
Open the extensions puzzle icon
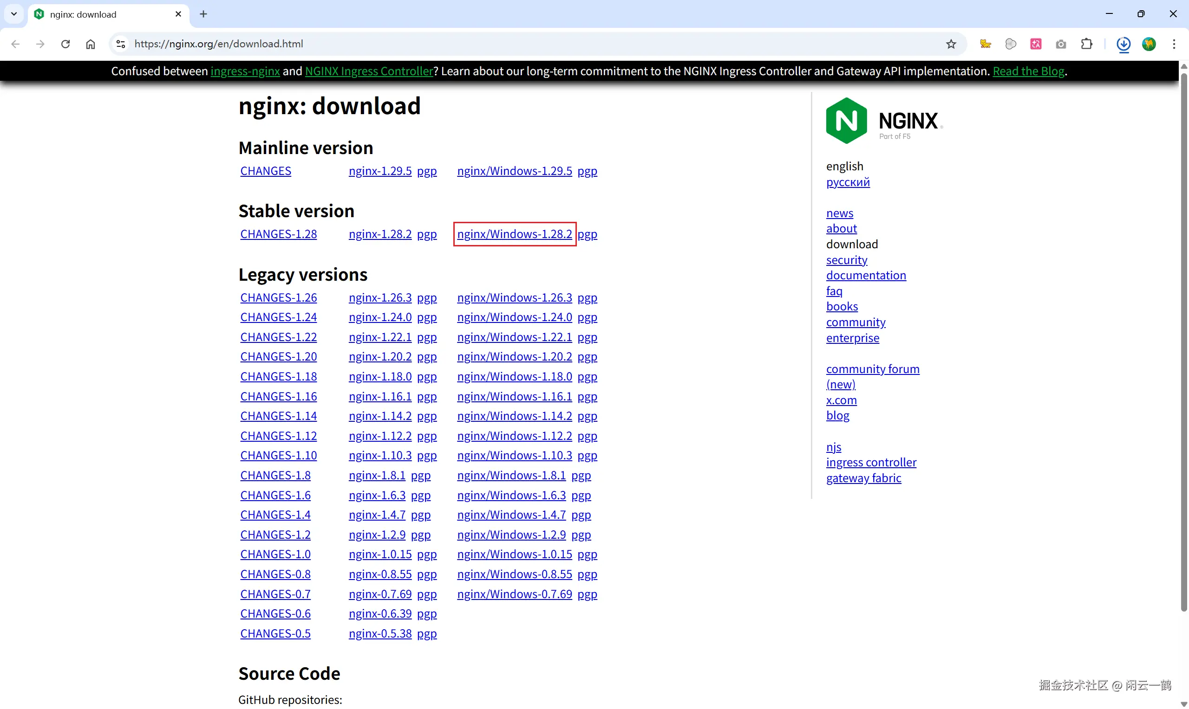point(1086,44)
